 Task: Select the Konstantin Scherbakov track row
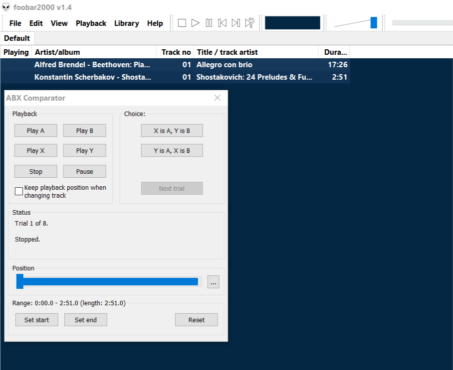click(175, 77)
